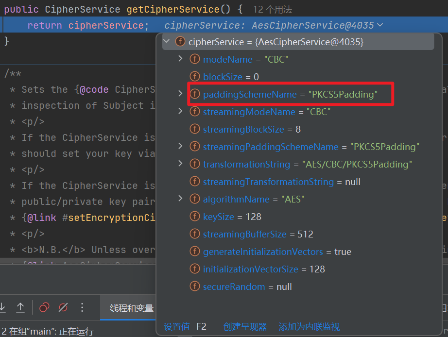Expand the algorithmName field
The height and width of the screenshot is (337, 448).
180,199
